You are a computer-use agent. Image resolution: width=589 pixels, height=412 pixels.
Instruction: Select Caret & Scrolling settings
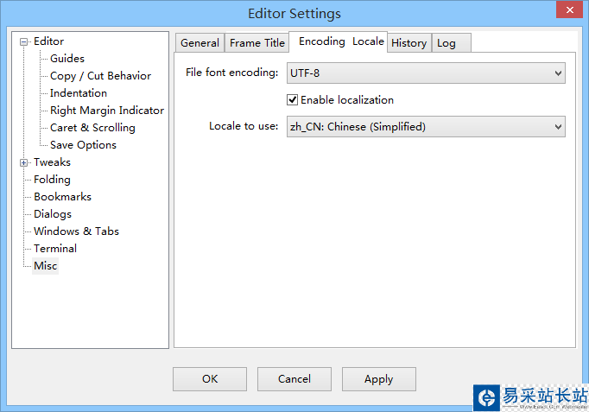pyautogui.click(x=92, y=128)
